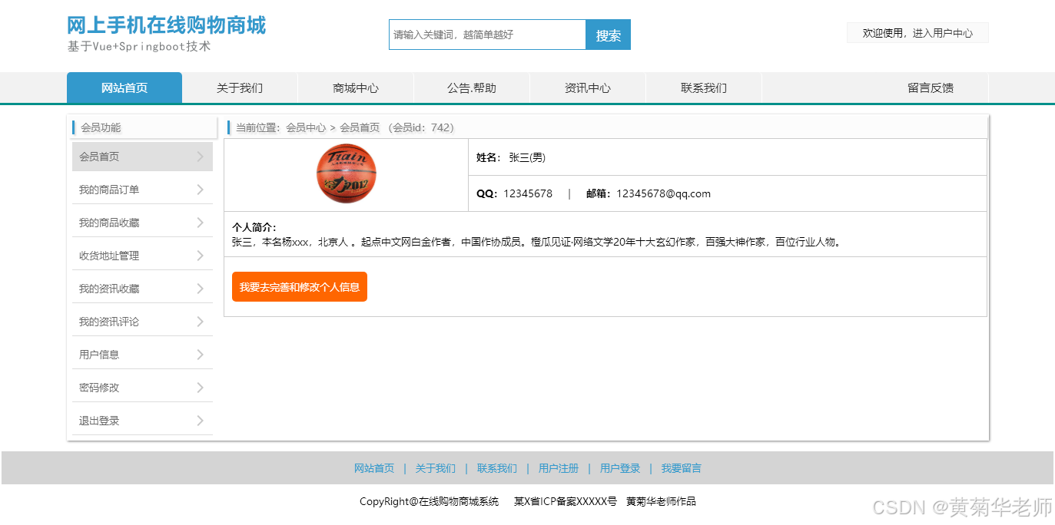Click the chevron arrow beside 会员首页
Image resolution: width=1055 pixels, height=525 pixels.
coord(200,157)
